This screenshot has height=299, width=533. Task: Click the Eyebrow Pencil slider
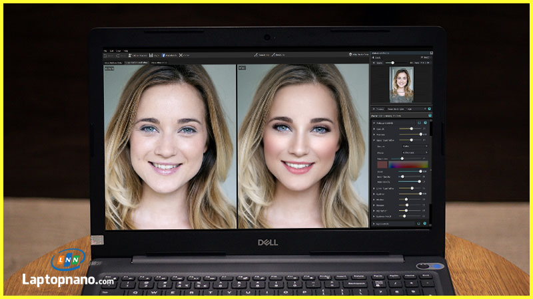click(x=410, y=216)
